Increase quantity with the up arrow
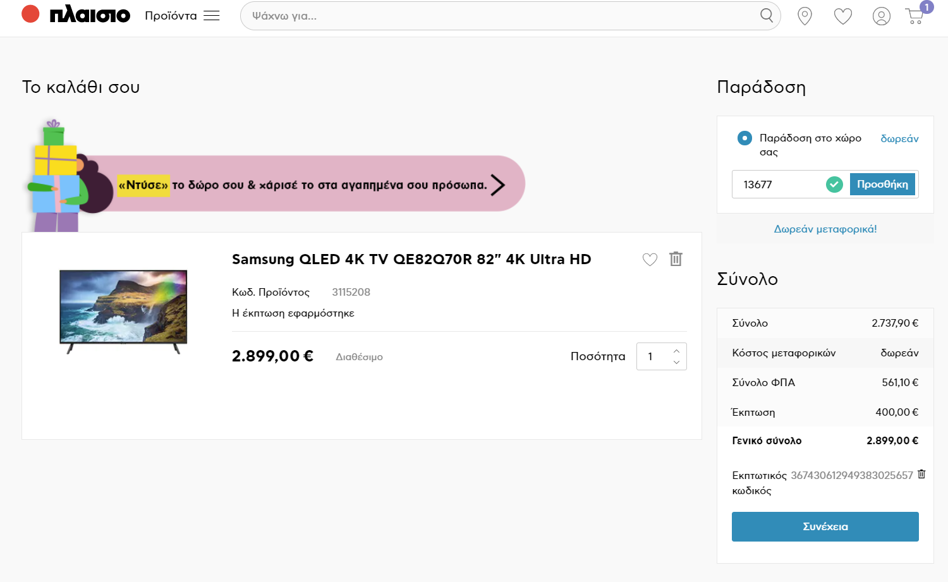948x582 pixels. coord(676,351)
